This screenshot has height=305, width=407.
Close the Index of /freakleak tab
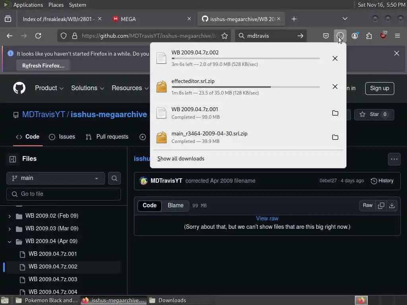coord(100,19)
